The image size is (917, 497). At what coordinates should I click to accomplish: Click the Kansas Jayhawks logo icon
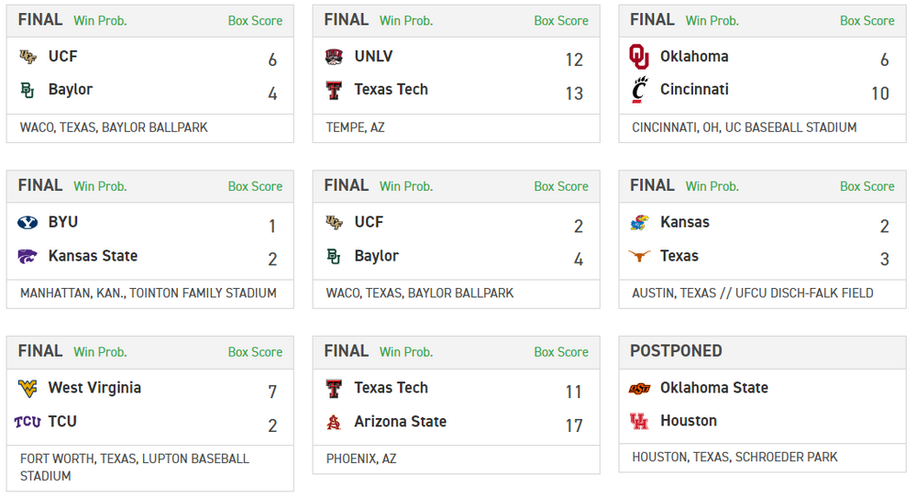(x=639, y=223)
